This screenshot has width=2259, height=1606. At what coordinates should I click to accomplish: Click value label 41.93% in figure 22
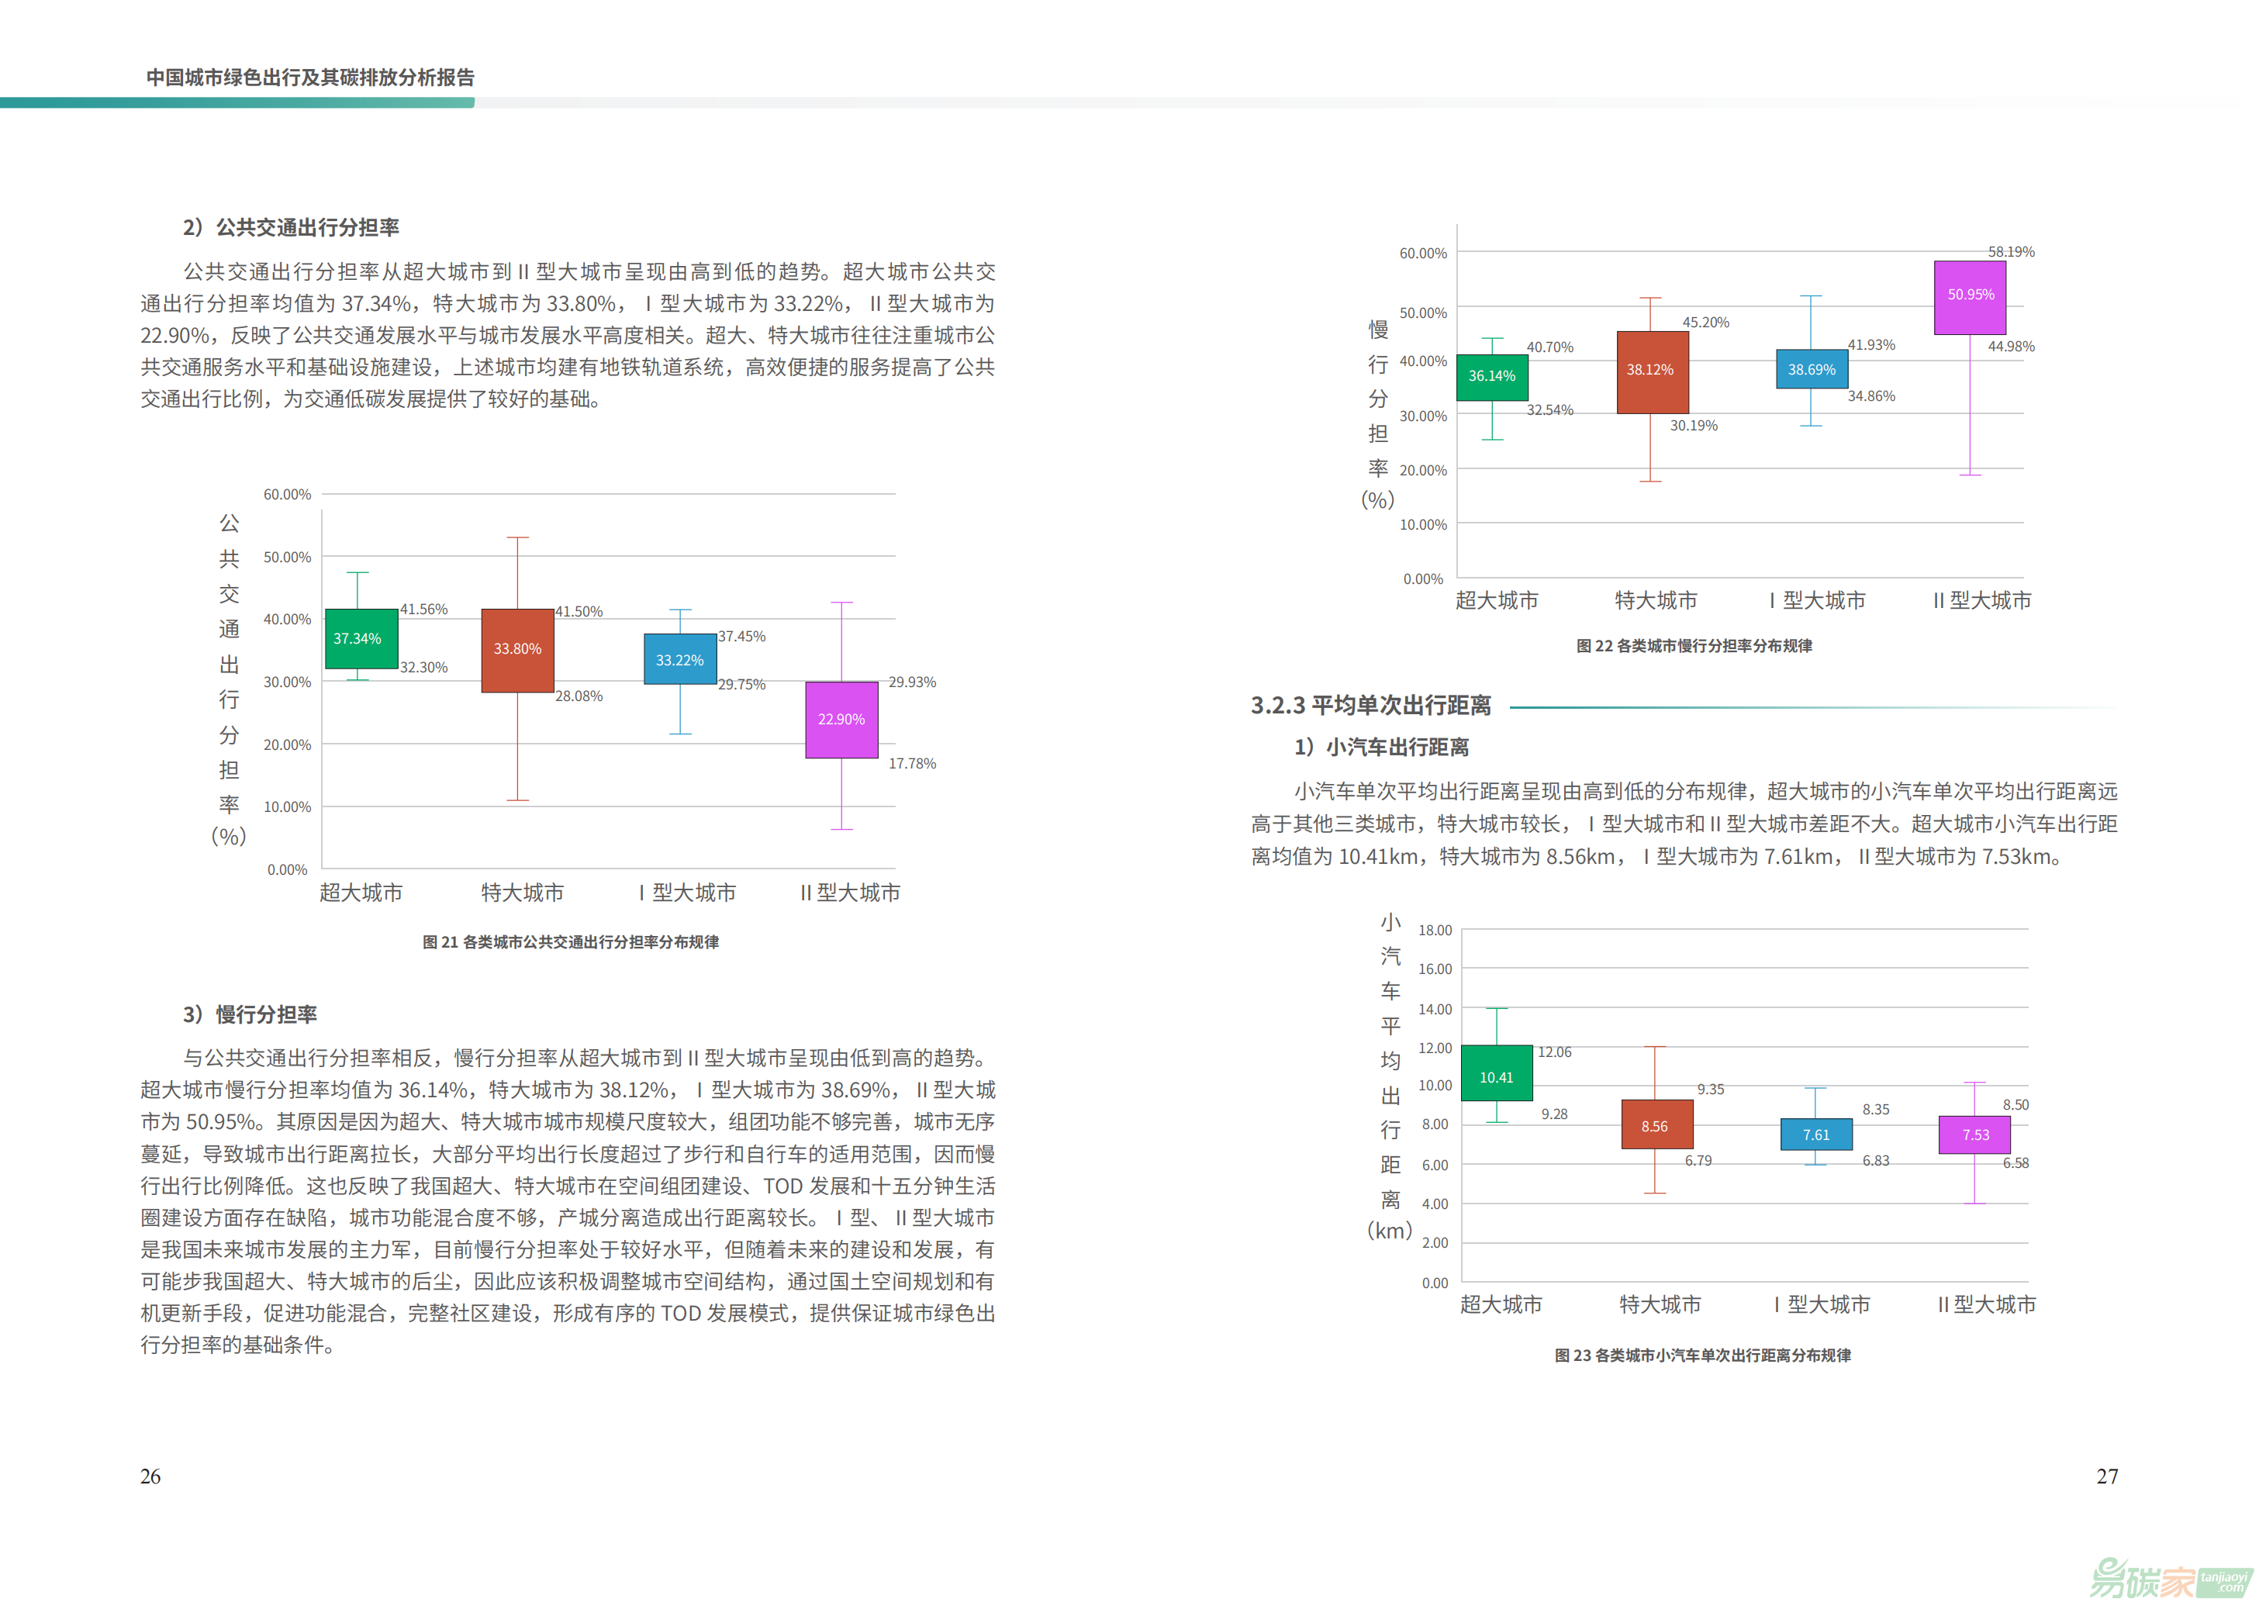(x=1871, y=345)
